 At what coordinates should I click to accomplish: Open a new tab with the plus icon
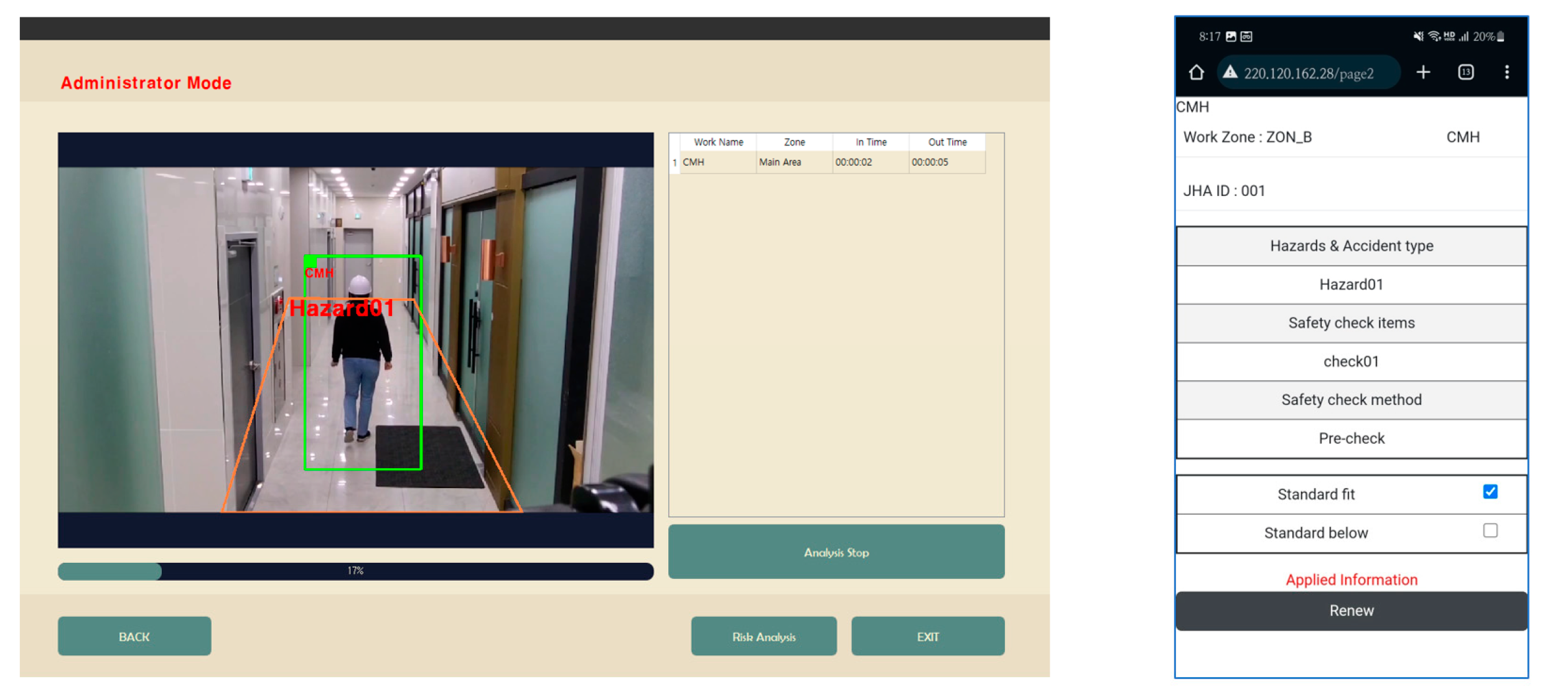coord(1423,73)
